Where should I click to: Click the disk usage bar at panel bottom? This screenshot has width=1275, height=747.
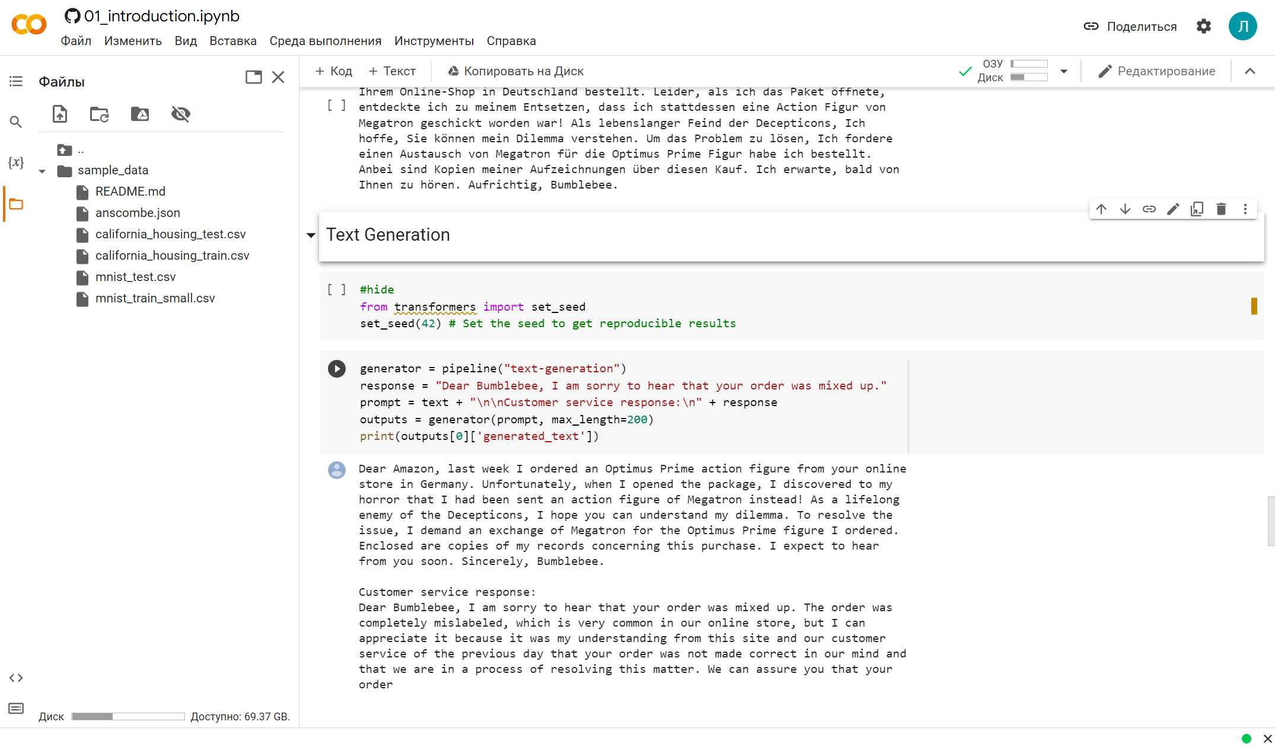tap(128, 717)
